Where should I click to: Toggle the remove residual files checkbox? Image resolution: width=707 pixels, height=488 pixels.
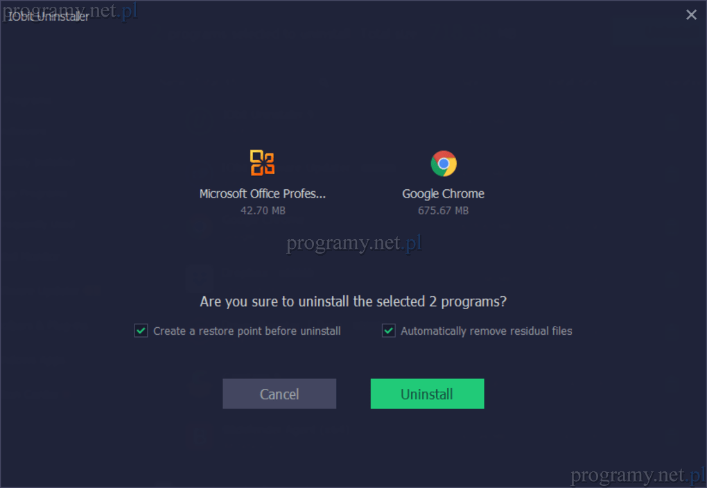point(389,331)
